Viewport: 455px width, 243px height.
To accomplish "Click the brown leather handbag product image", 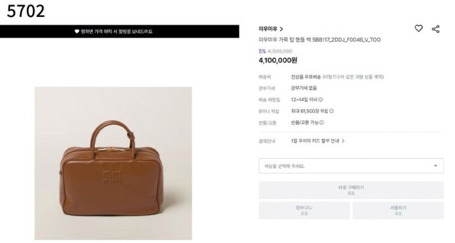I will point(113,163).
